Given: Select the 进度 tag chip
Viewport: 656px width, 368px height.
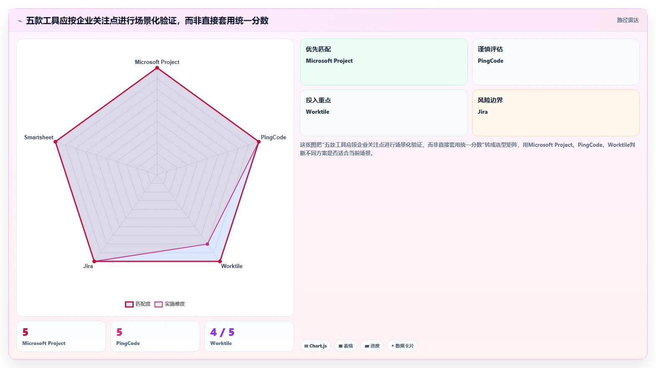Looking at the screenshot, I should click(x=372, y=346).
